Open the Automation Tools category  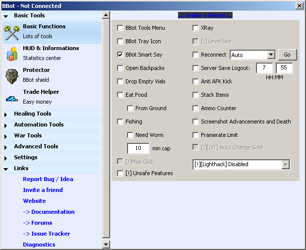point(39,125)
